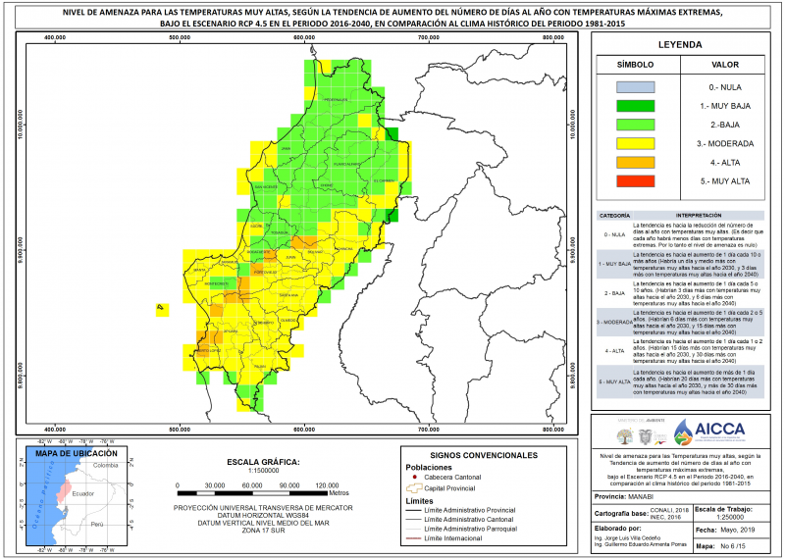Image resolution: width=785 pixels, height=559 pixels.
Task: Select the light green BAJA legend swatch
Action: click(635, 125)
